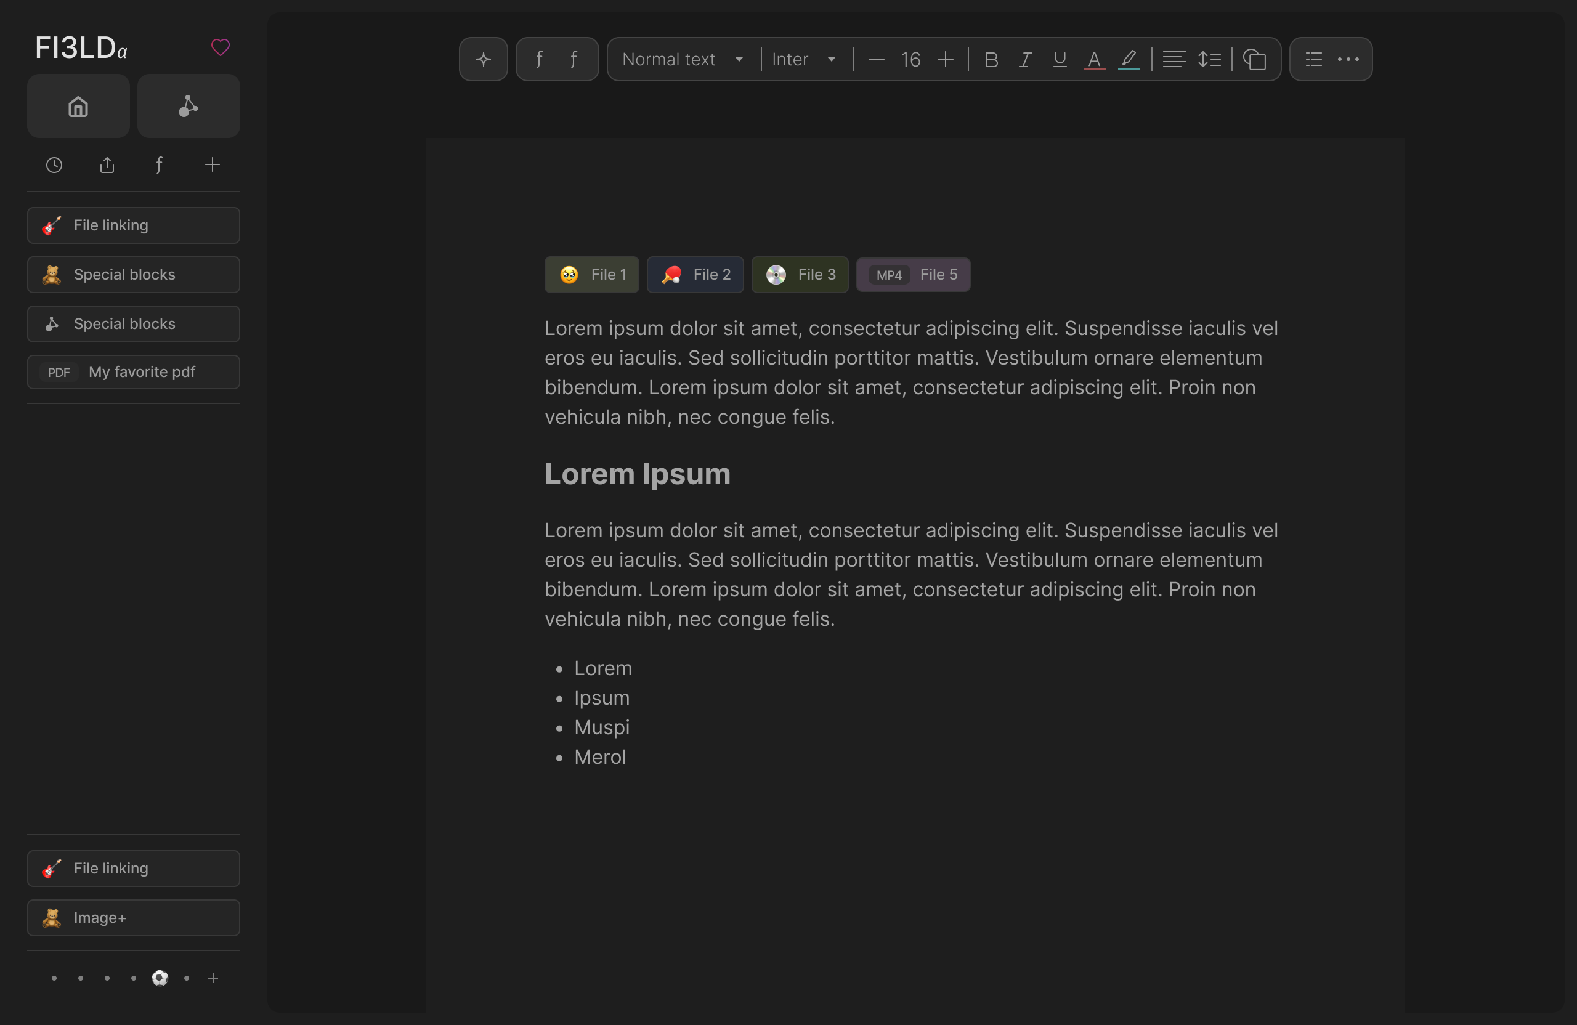Viewport: 1577px width, 1025px height.
Task: Click the share/export icon in the sidebar
Action: [x=106, y=165]
